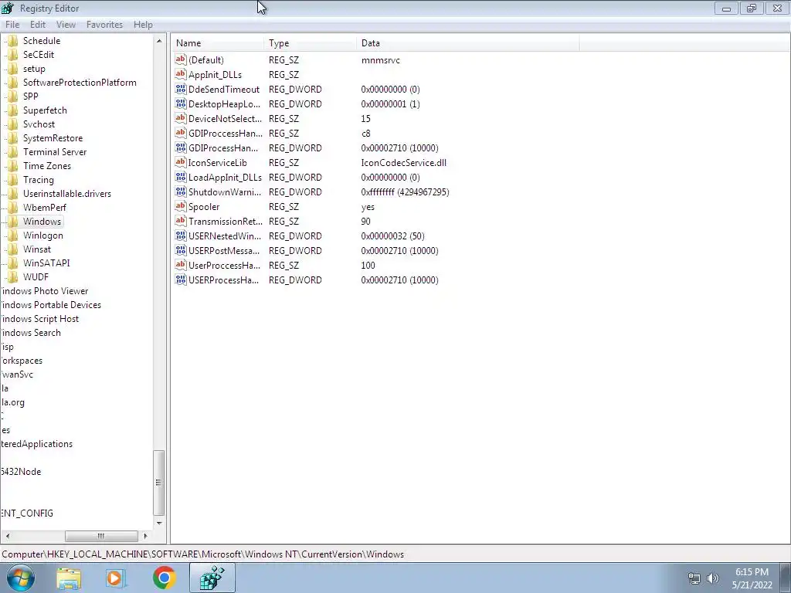The height and width of the screenshot is (593, 791).
Task: Select the Superfetch key
Action: (x=45, y=110)
